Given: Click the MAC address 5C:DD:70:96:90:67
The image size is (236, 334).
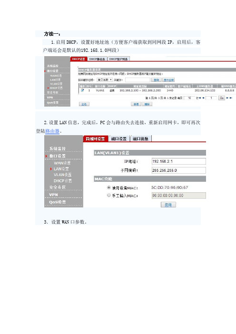Looking at the screenshot, I should [x=170, y=187].
